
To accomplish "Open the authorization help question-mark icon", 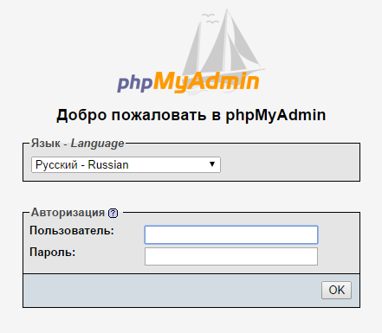I will [113, 214].
